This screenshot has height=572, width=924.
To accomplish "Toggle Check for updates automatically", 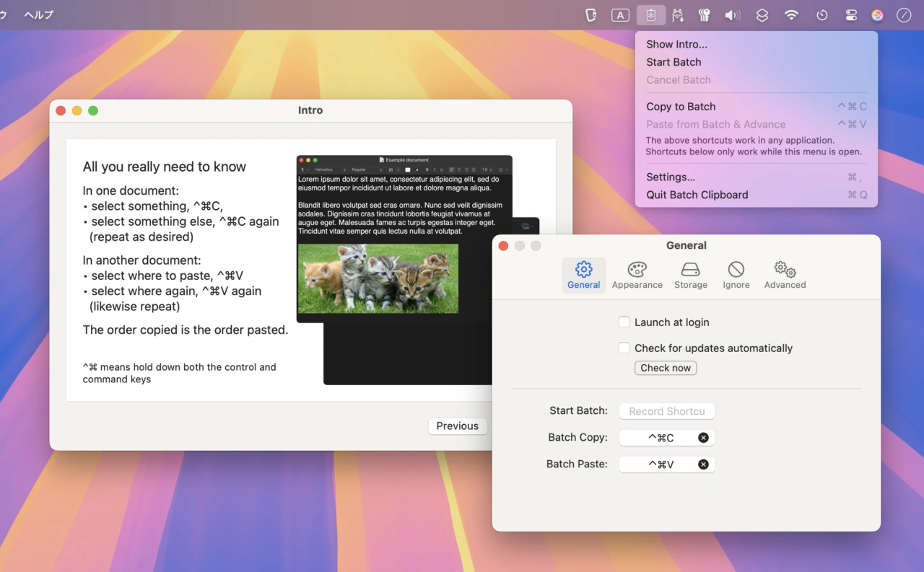I will click(624, 348).
